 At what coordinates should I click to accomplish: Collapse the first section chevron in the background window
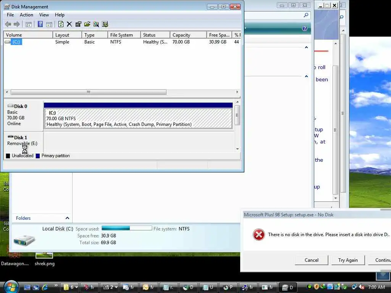pos(307,47)
